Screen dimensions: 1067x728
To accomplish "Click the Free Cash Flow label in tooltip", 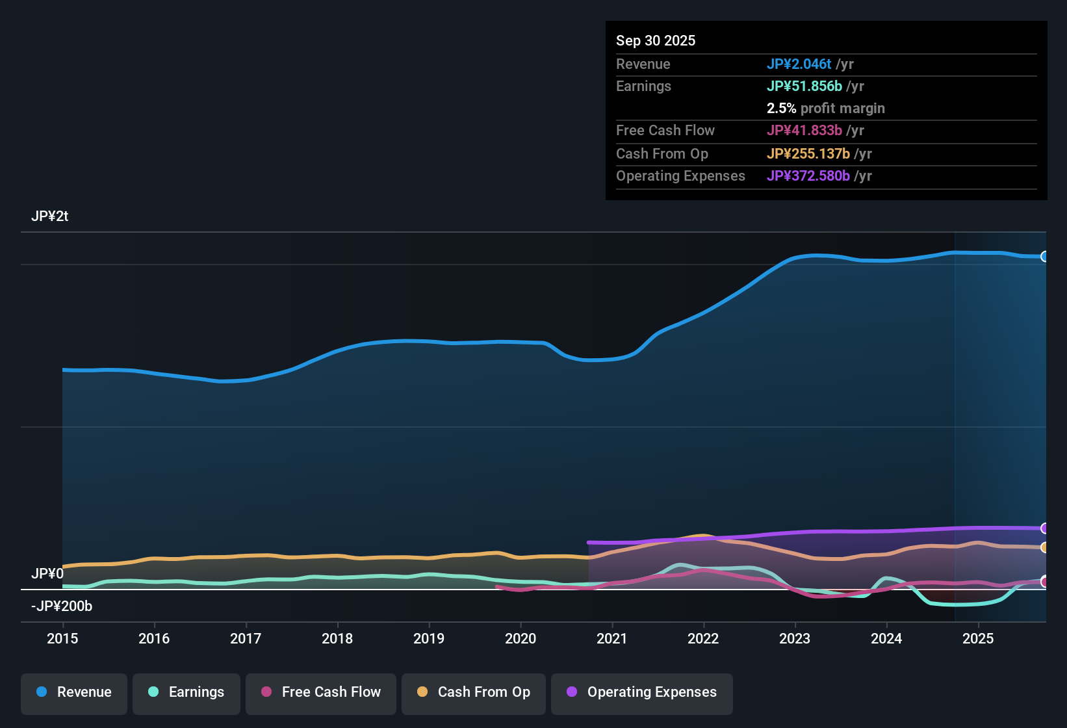I will [x=665, y=131].
